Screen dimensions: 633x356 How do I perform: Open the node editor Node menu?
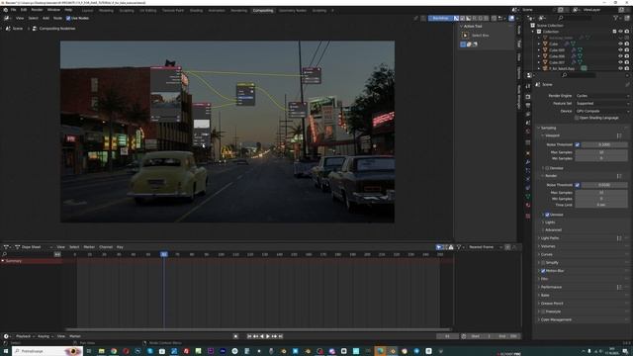tap(57, 18)
